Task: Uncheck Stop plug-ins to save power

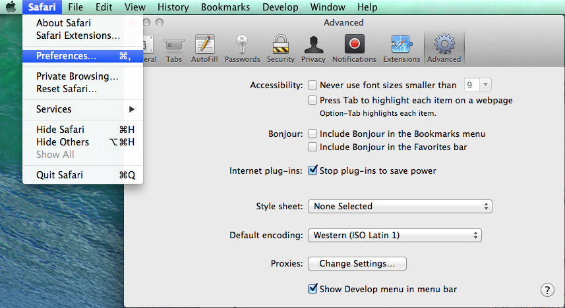Action: click(x=312, y=170)
